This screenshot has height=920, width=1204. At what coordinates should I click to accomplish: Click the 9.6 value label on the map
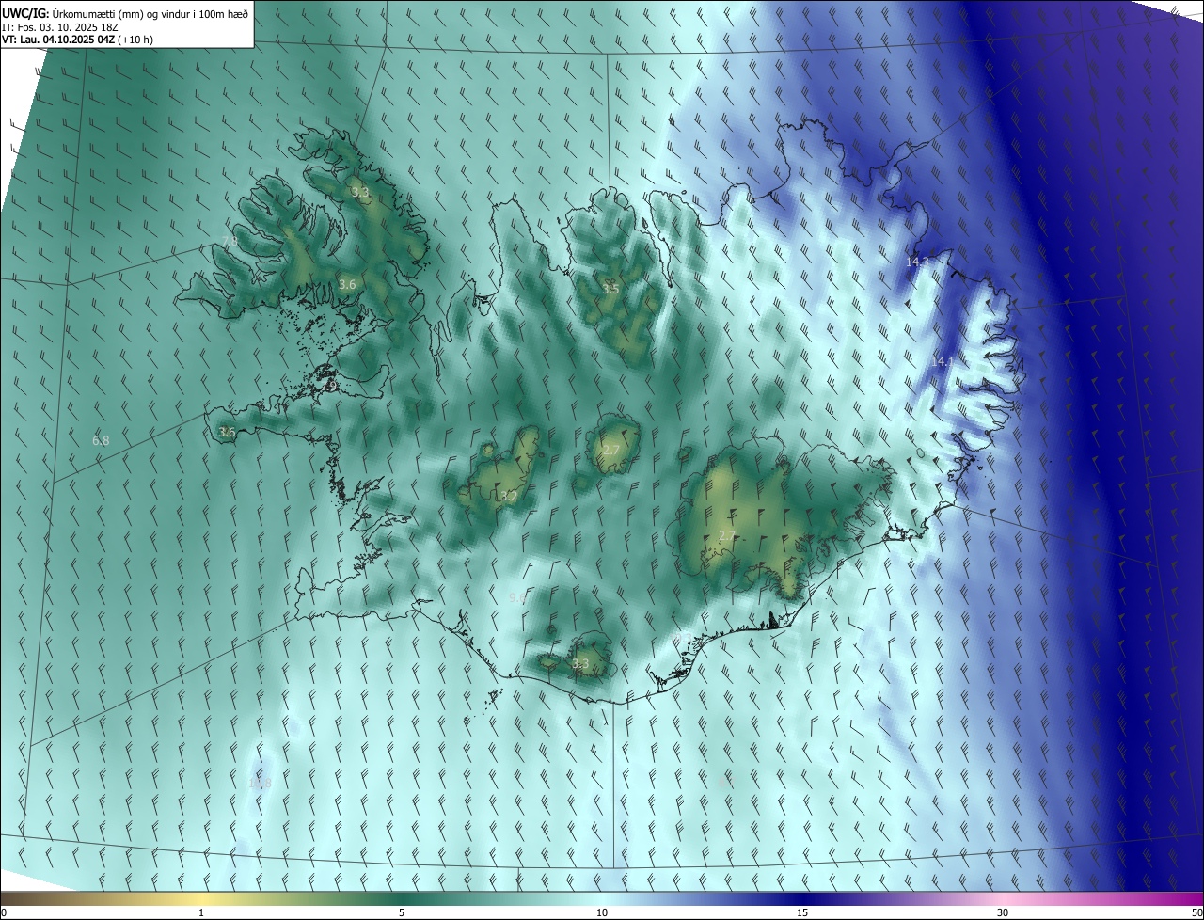point(516,597)
